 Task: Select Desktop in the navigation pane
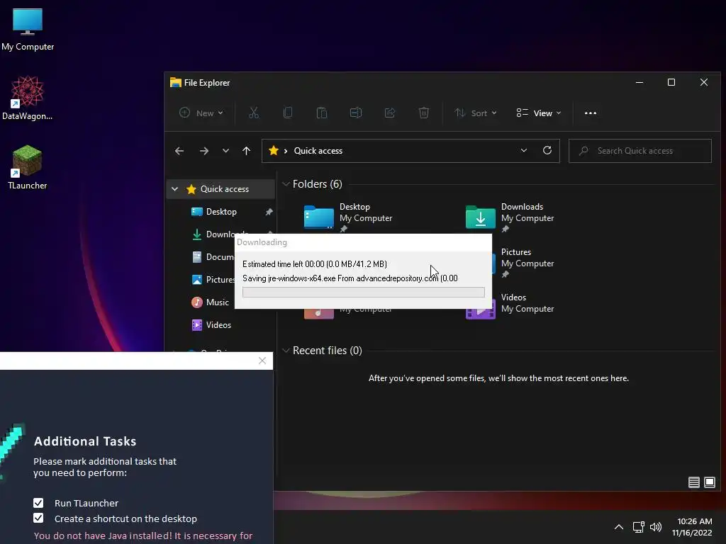click(221, 211)
